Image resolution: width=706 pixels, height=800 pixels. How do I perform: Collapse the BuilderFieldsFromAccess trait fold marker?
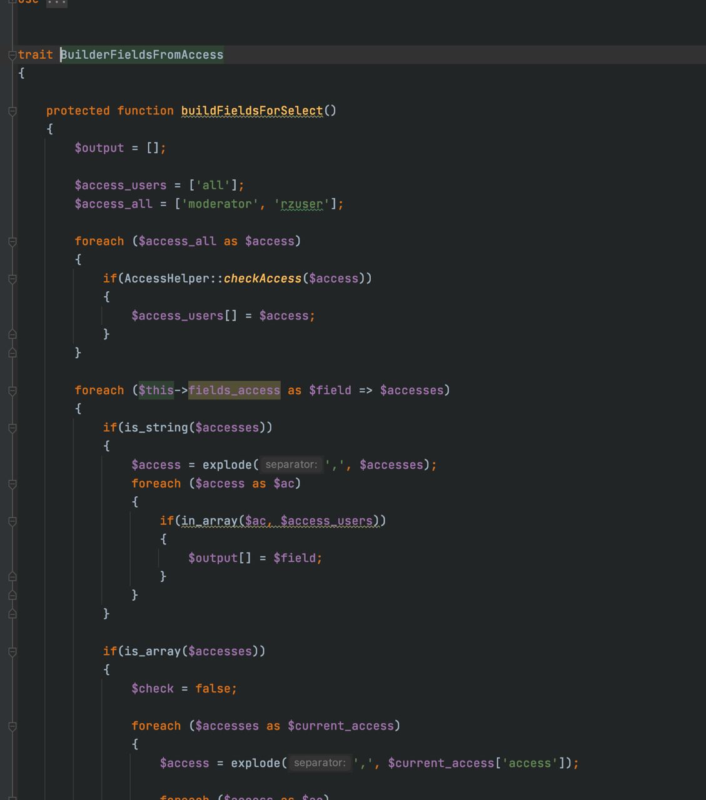[x=13, y=55]
